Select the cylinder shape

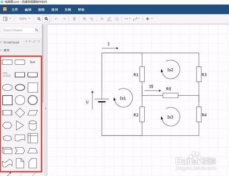tap(33, 125)
